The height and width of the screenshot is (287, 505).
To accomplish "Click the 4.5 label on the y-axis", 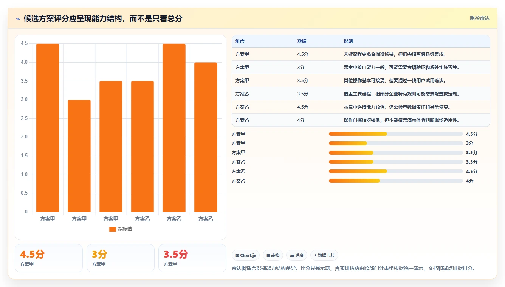I will 24,43.
